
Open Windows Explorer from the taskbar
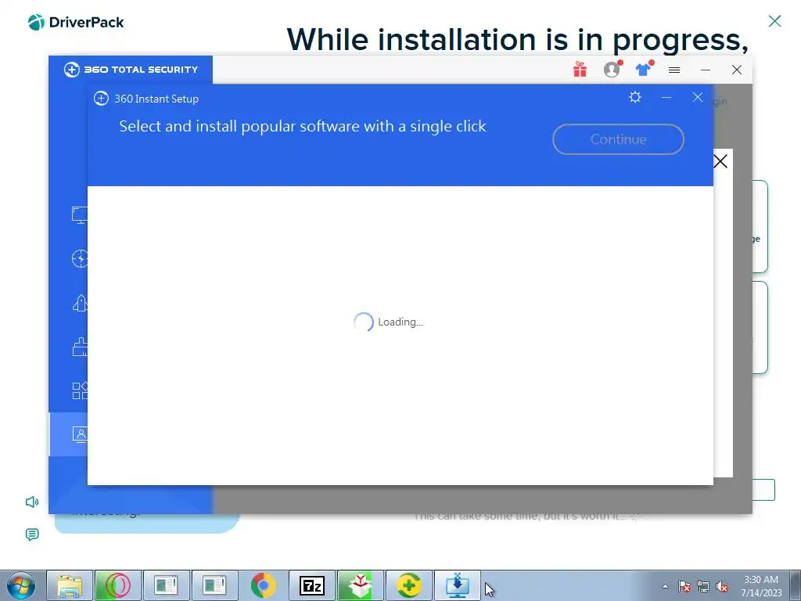pyautogui.click(x=70, y=585)
